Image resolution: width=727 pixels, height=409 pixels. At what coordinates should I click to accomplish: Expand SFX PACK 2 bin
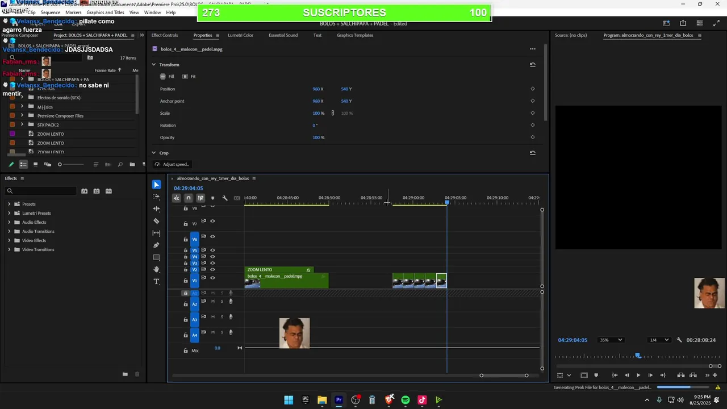point(22,124)
